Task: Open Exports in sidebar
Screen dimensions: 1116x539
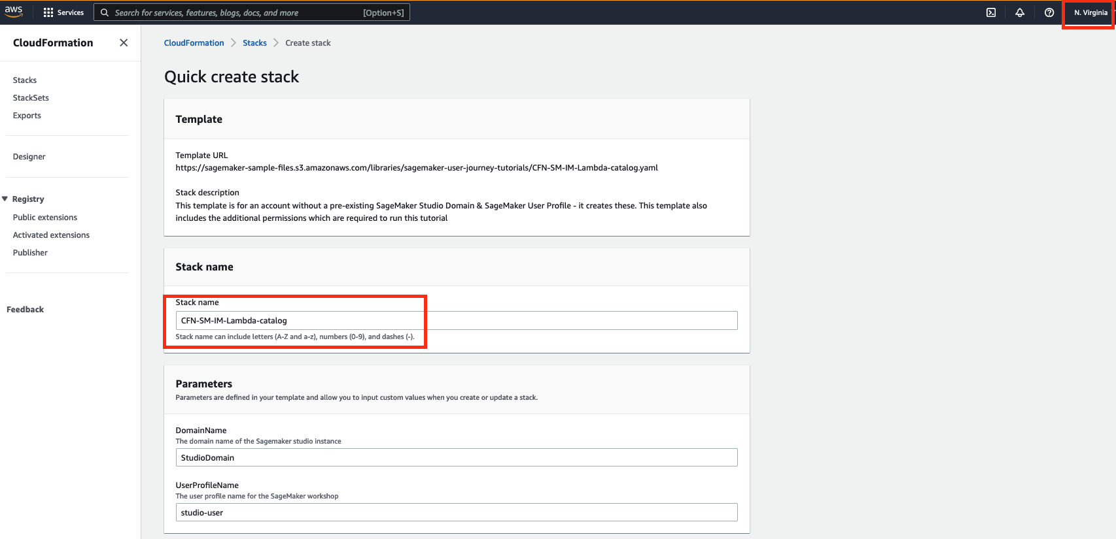Action: click(27, 116)
